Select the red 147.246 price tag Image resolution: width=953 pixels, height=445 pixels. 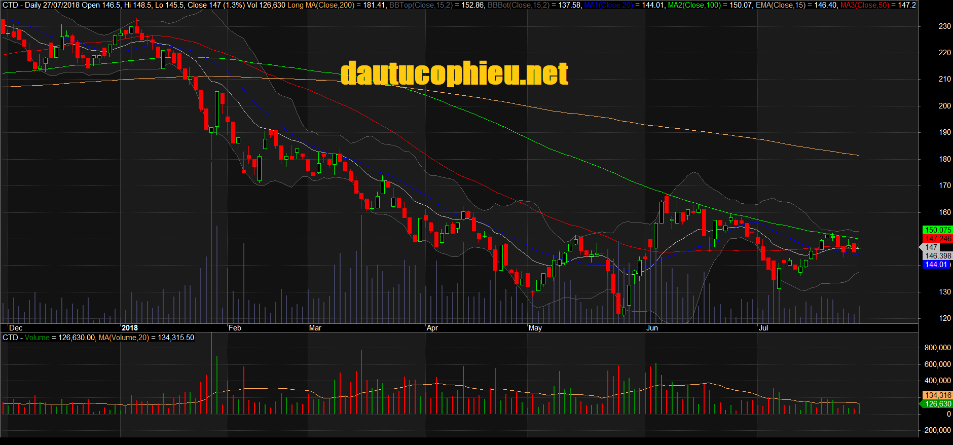point(938,239)
